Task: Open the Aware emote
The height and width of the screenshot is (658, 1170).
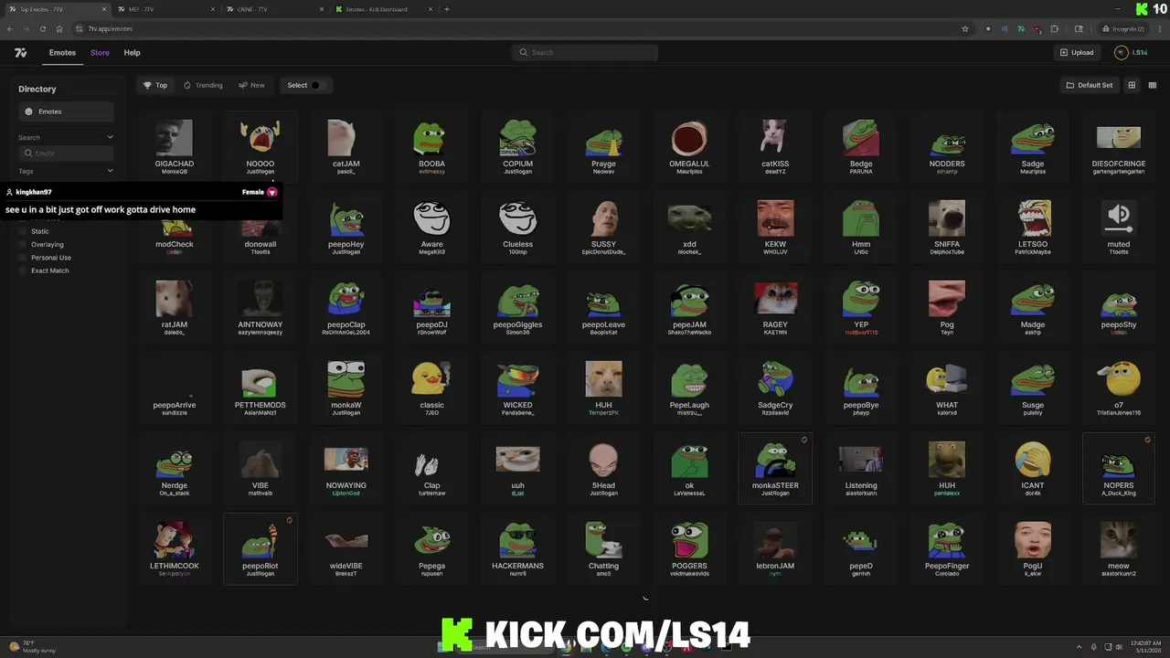Action: [431, 227]
